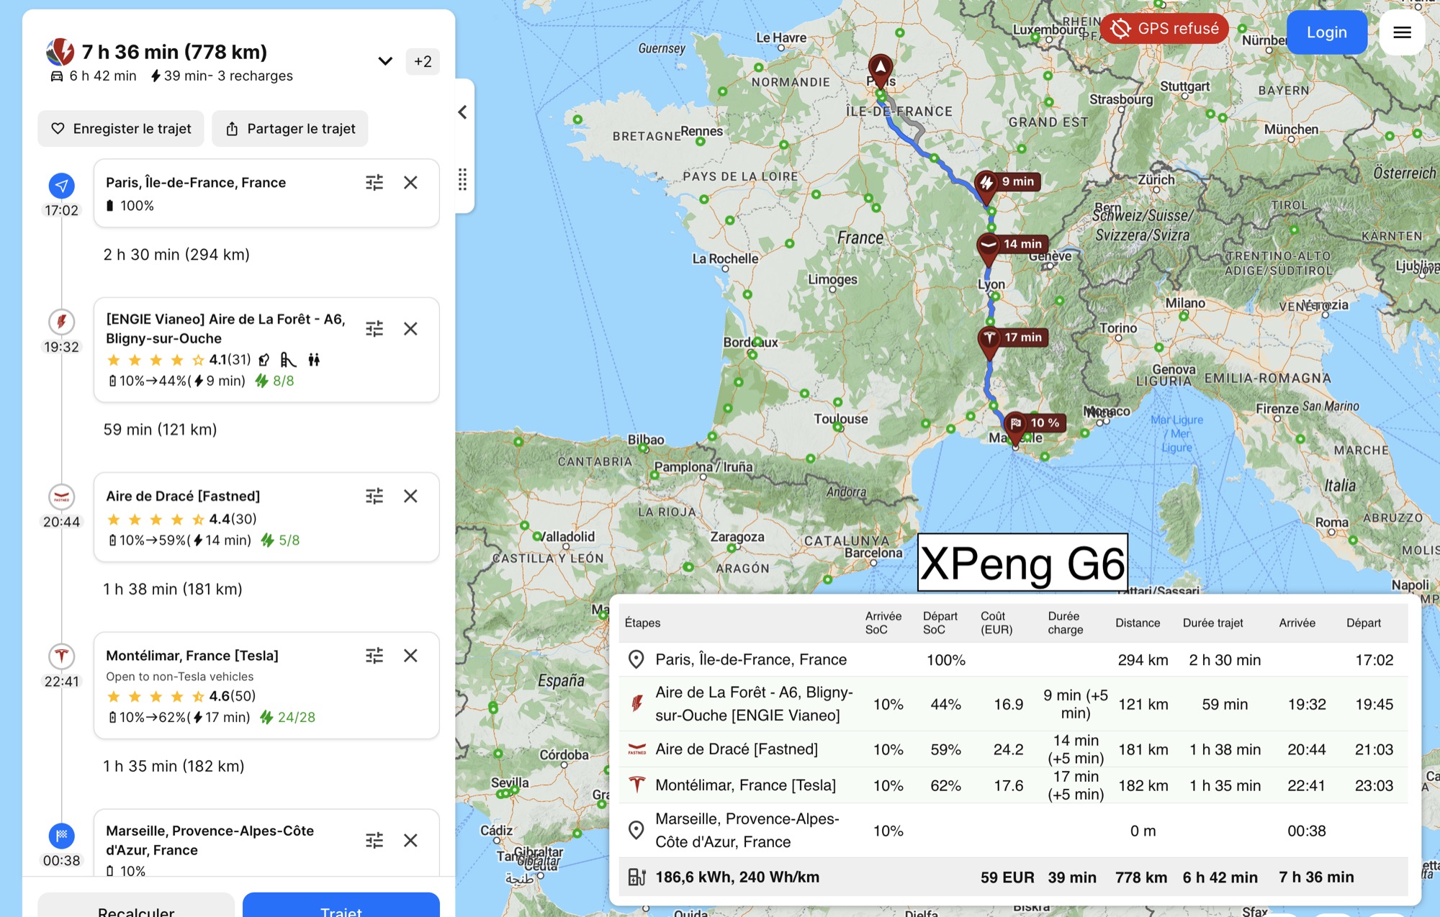This screenshot has height=917, width=1440.
Task: Remove the Paris, Île-de-France waypoint
Action: (410, 183)
